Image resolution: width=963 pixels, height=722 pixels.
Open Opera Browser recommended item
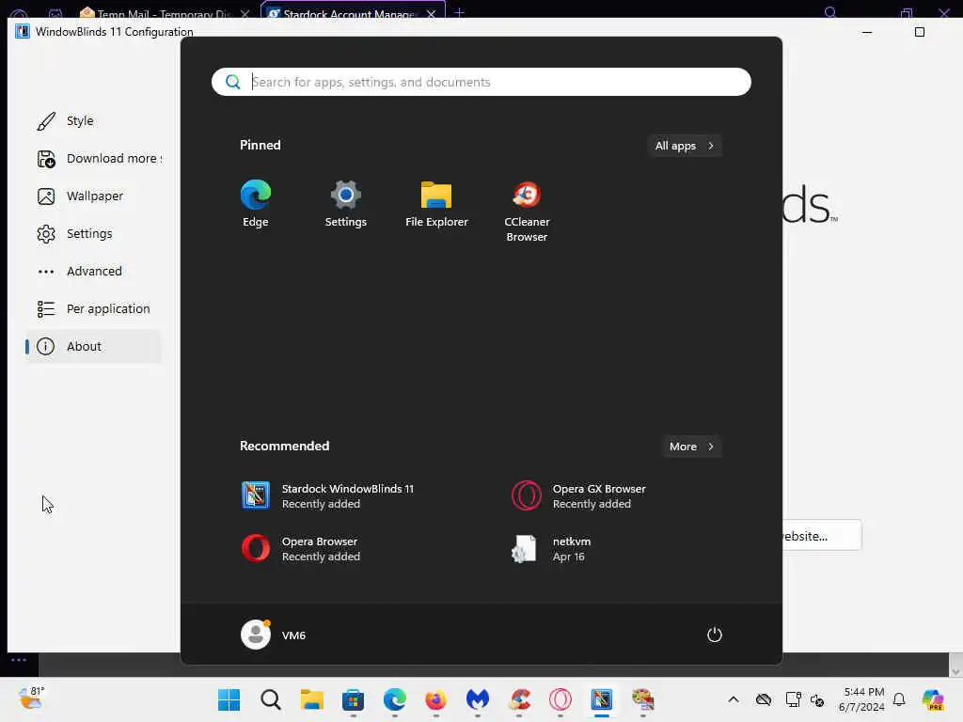point(301,549)
